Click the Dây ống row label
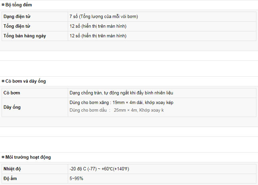Viewport: 258px width, 185px height. tap(12, 107)
